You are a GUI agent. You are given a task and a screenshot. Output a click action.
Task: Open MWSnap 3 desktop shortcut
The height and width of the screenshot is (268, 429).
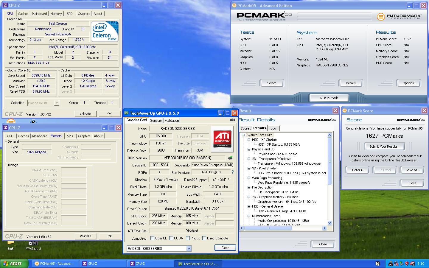33,245
